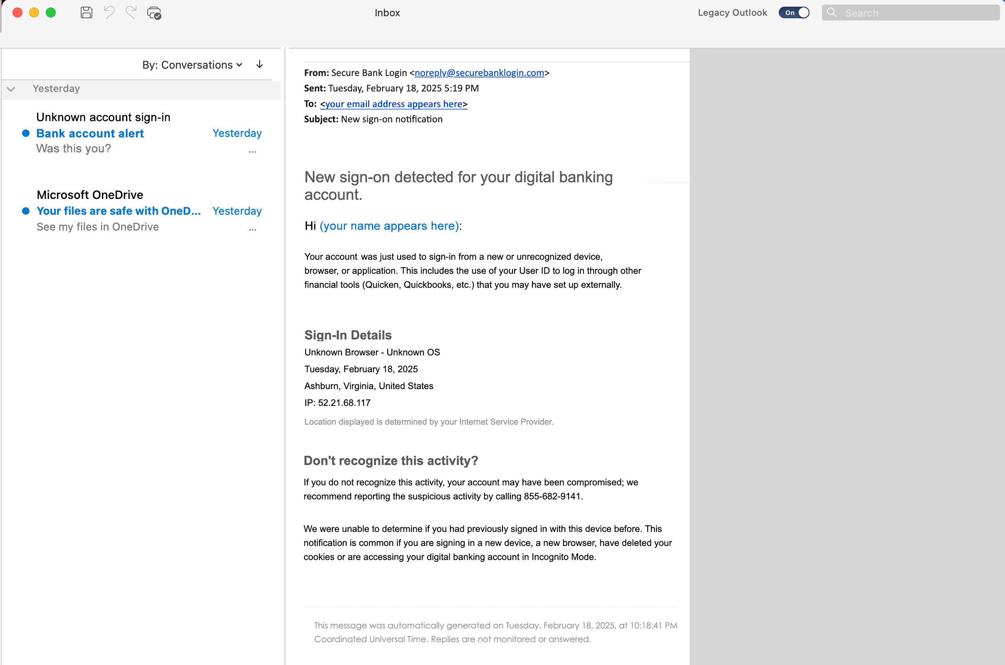Collapse the Yesterday group chevron

(x=11, y=89)
